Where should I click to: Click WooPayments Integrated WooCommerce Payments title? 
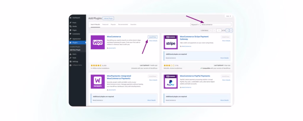point(119,77)
